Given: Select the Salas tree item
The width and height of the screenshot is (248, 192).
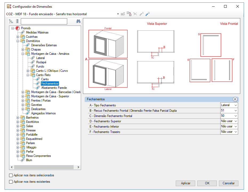Looking at the screenshot, I should tap(30, 126).
